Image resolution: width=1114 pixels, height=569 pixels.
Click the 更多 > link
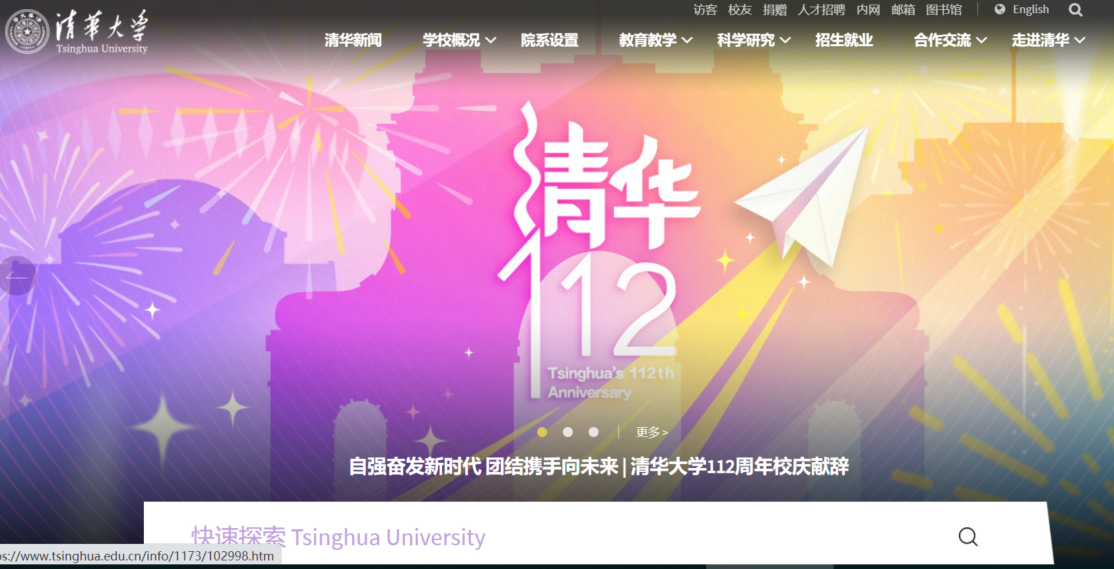(652, 432)
